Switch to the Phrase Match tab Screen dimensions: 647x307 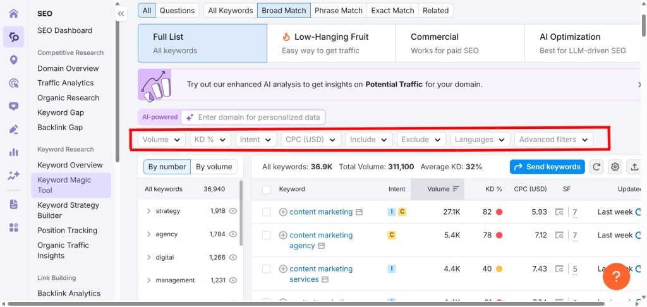(338, 10)
